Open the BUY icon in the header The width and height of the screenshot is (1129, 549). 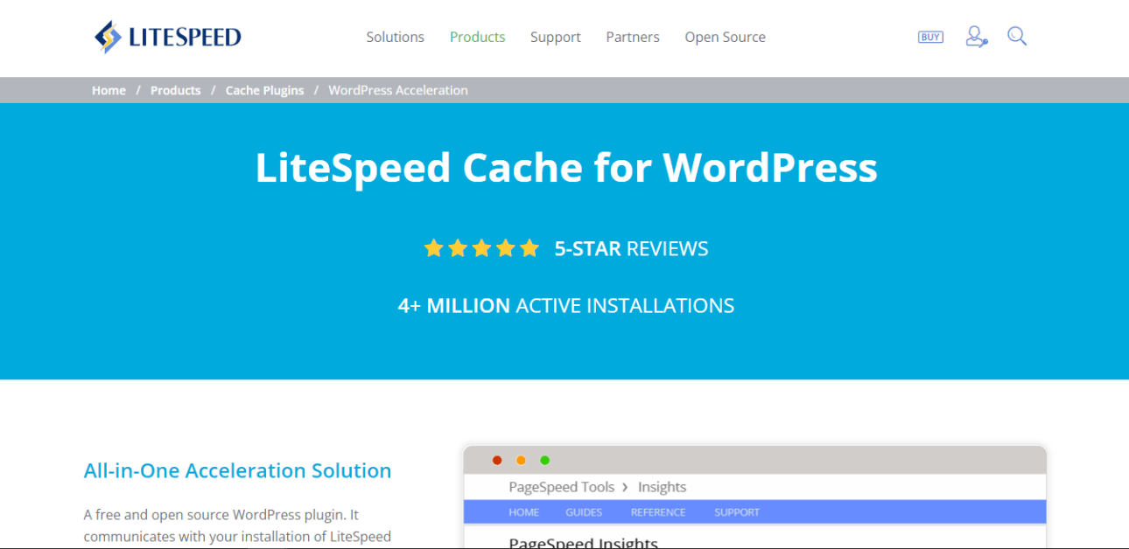click(930, 37)
